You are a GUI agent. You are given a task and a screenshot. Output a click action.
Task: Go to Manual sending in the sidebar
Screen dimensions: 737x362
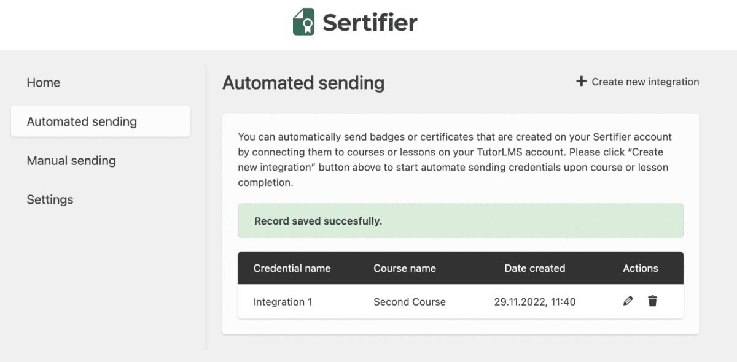tap(71, 161)
